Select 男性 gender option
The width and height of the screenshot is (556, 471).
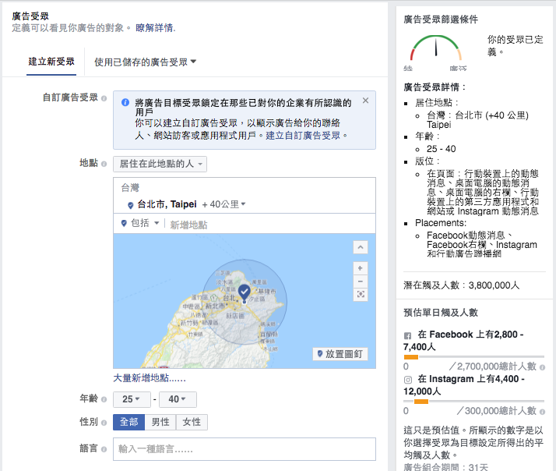pos(160,422)
